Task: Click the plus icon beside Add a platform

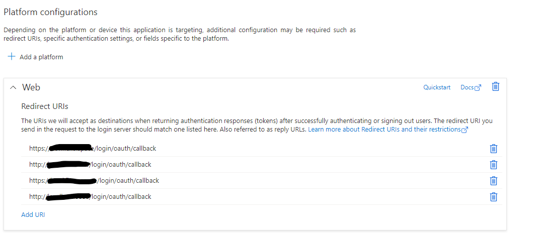Action: tap(12, 57)
